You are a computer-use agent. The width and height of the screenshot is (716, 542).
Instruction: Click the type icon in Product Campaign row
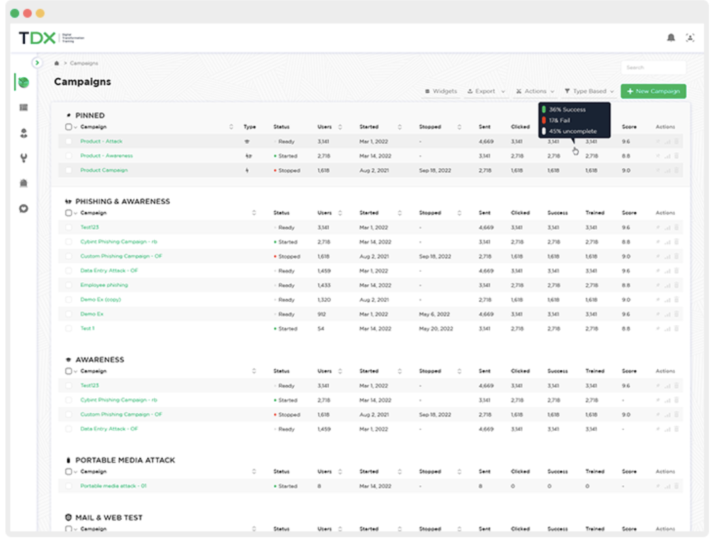[247, 170]
